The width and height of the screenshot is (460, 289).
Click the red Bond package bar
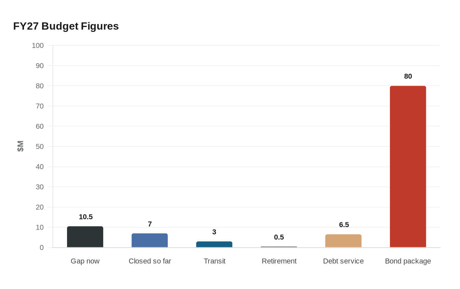tap(408, 167)
